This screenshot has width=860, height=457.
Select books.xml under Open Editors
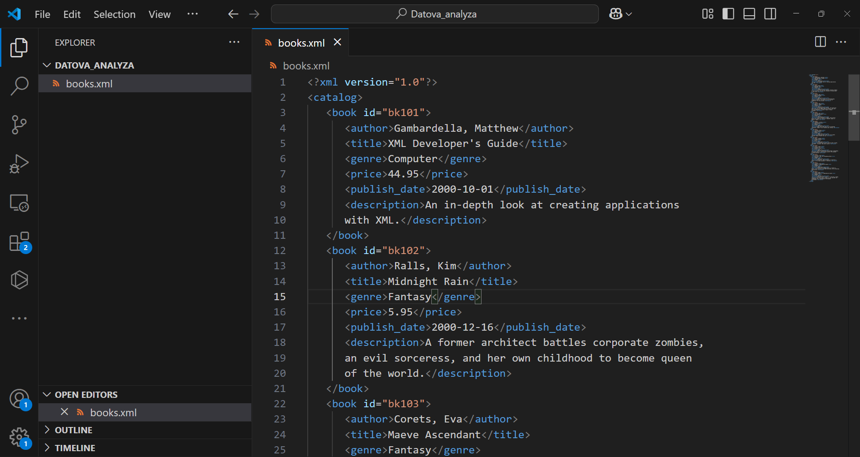[145, 413]
